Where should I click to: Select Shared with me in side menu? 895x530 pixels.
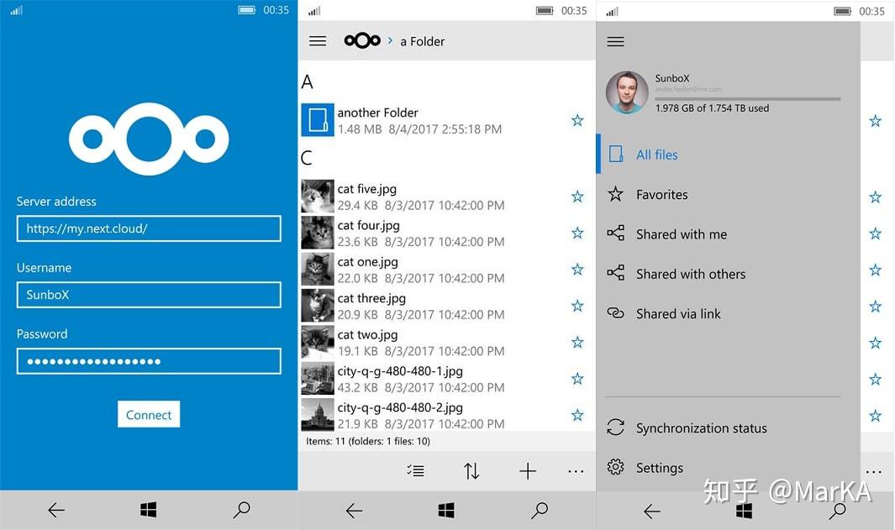click(729, 234)
